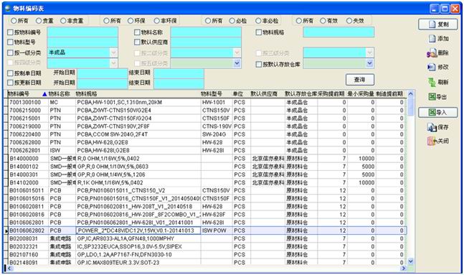
Task: Open the 按五级分类 dropdown arrow
Action: pos(237,63)
